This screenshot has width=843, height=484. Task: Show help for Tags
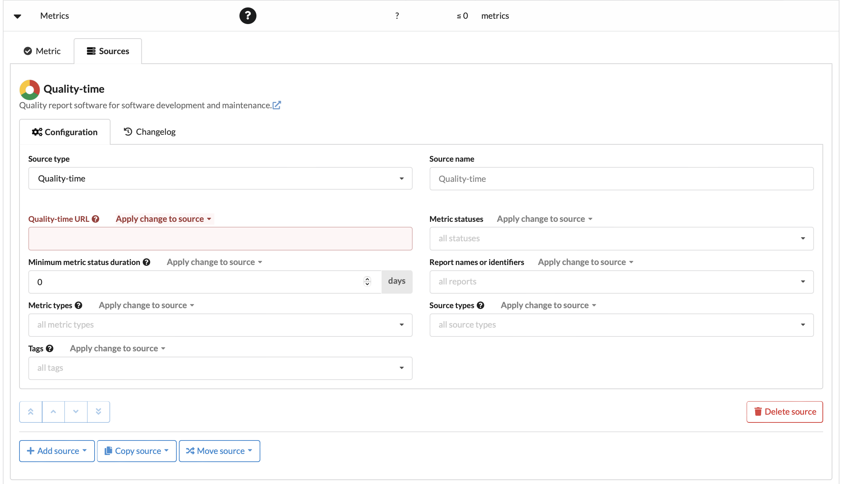tap(50, 348)
